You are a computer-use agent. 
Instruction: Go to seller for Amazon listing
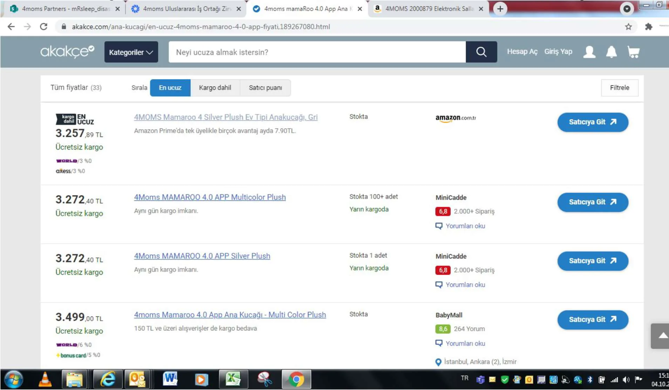click(x=593, y=122)
